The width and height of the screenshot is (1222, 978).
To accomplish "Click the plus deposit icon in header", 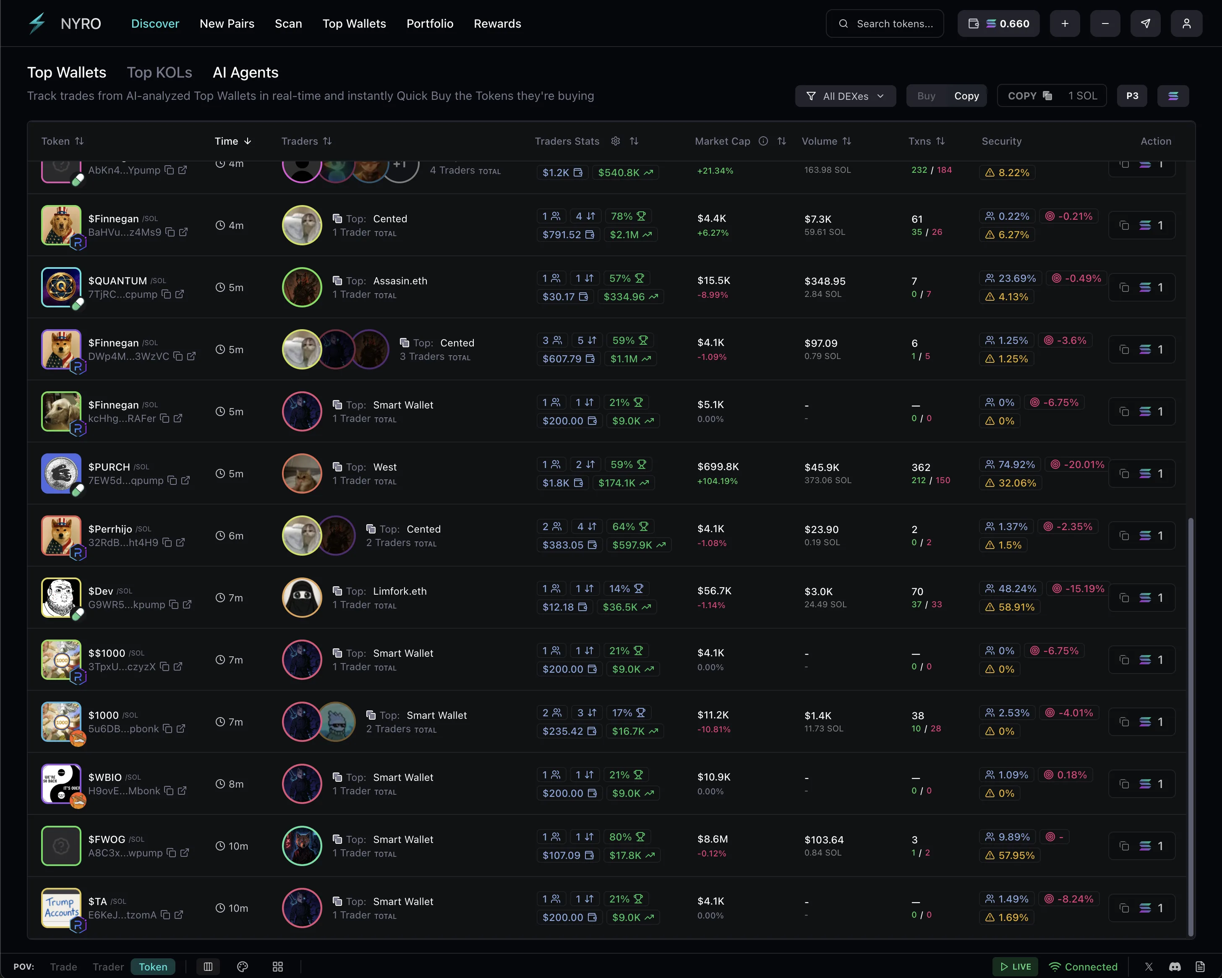I will (x=1065, y=23).
